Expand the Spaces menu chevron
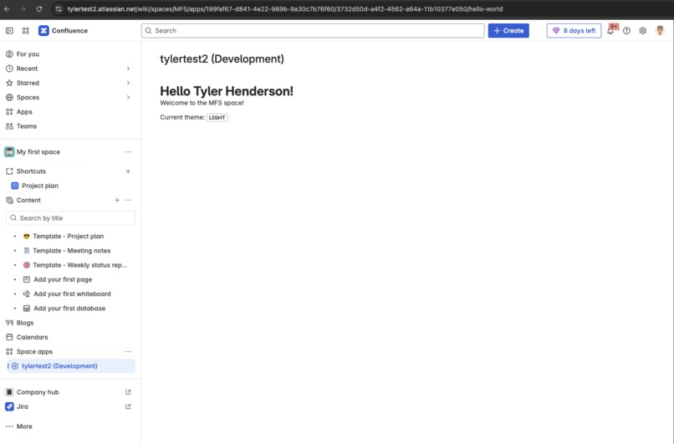This screenshot has width=674, height=444. point(128,98)
